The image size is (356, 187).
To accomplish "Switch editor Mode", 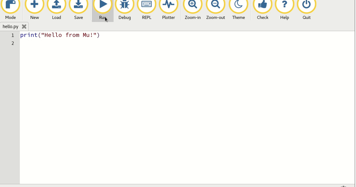I will click(x=10, y=9).
